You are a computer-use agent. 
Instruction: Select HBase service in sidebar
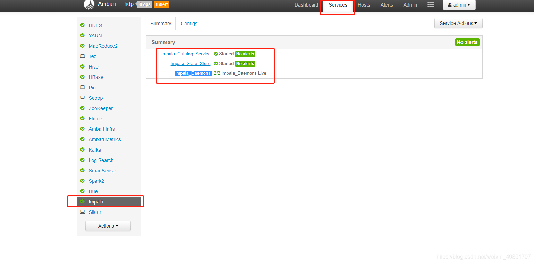coord(96,77)
